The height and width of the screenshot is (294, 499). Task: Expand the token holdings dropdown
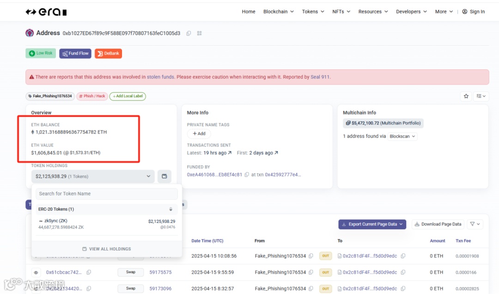[93, 176]
